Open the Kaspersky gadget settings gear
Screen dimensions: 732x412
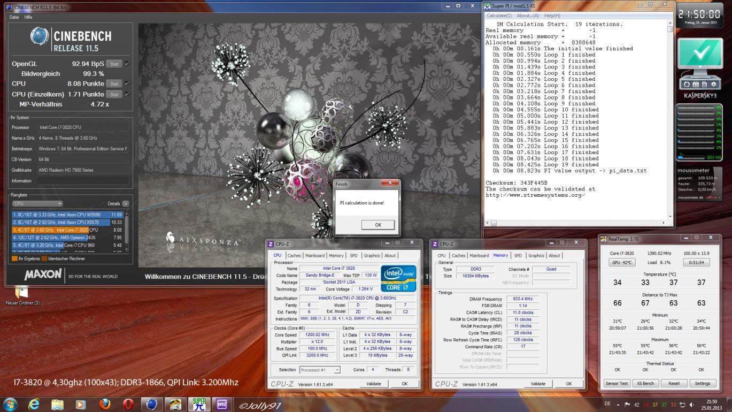714,85
